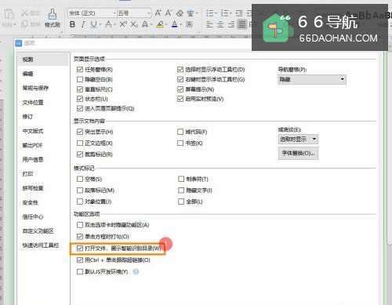Open the 自定义功能区 section

[x=38, y=231]
